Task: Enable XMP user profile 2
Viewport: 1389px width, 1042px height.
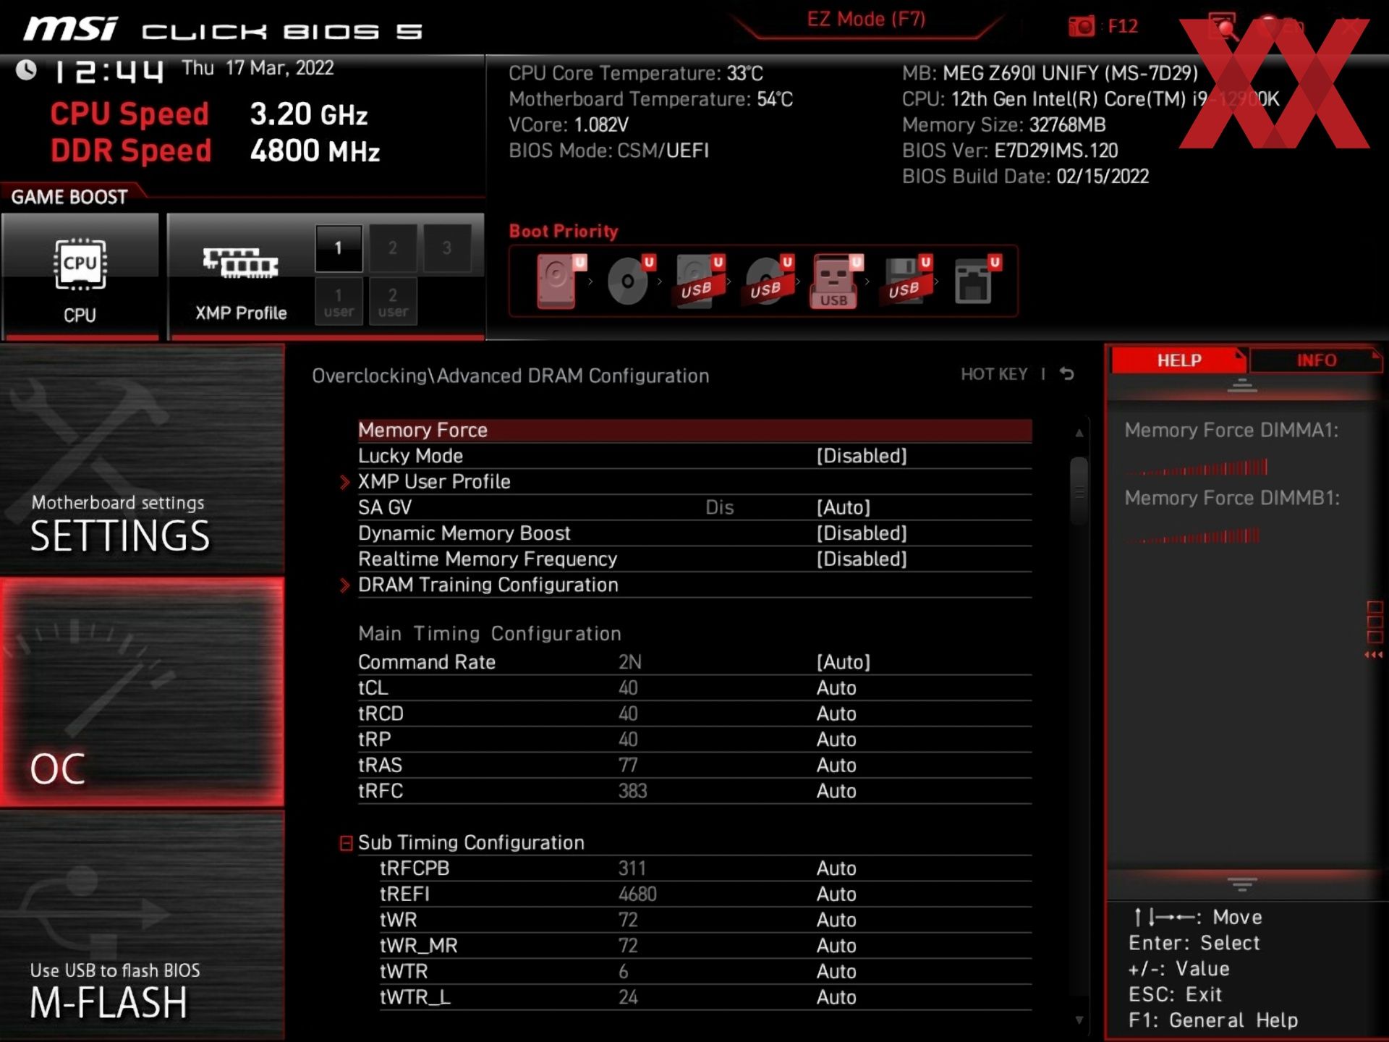Action: click(x=393, y=302)
